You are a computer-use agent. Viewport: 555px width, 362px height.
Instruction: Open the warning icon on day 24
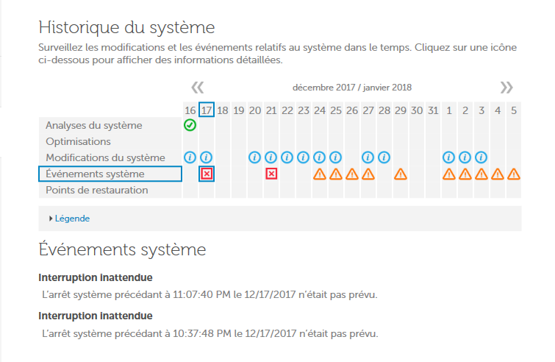tap(320, 174)
